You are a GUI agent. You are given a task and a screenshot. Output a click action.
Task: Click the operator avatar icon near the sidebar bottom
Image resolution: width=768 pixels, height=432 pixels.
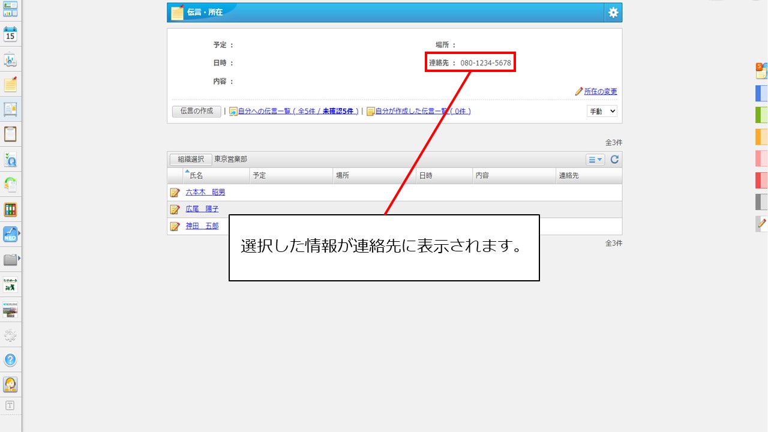tap(10, 384)
